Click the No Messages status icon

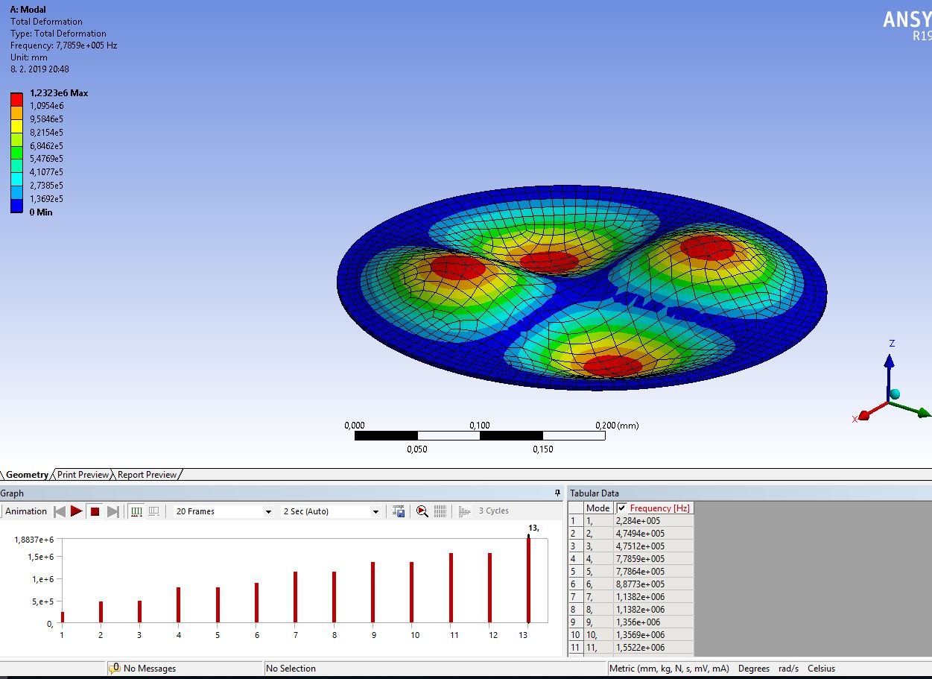[115, 669]
